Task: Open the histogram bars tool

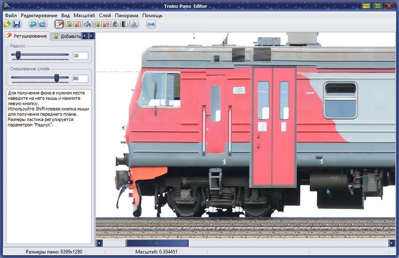Action: pos(134,24)
